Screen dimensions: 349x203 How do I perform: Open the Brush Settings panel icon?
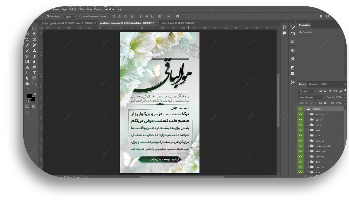[x=293, y=27]
